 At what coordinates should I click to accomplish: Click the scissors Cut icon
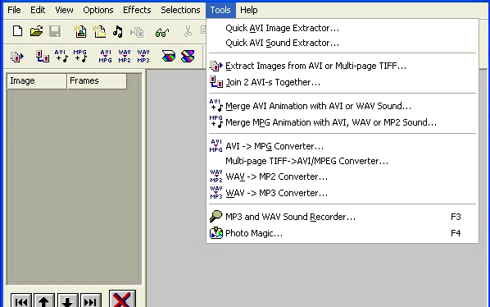tap(188, 31)
